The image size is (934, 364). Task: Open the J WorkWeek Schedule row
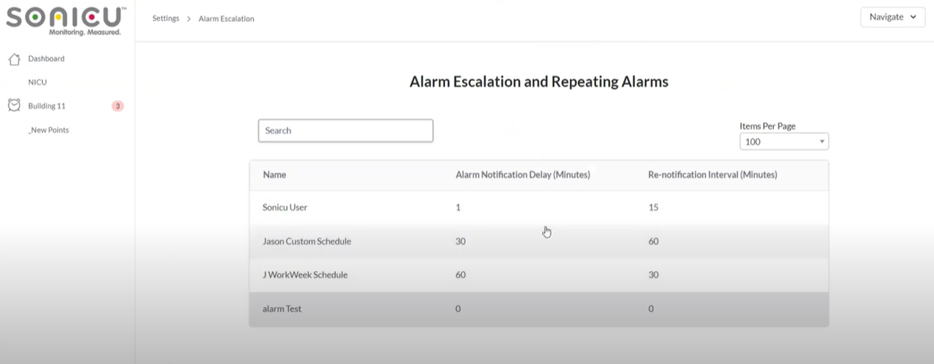[305, 275]
